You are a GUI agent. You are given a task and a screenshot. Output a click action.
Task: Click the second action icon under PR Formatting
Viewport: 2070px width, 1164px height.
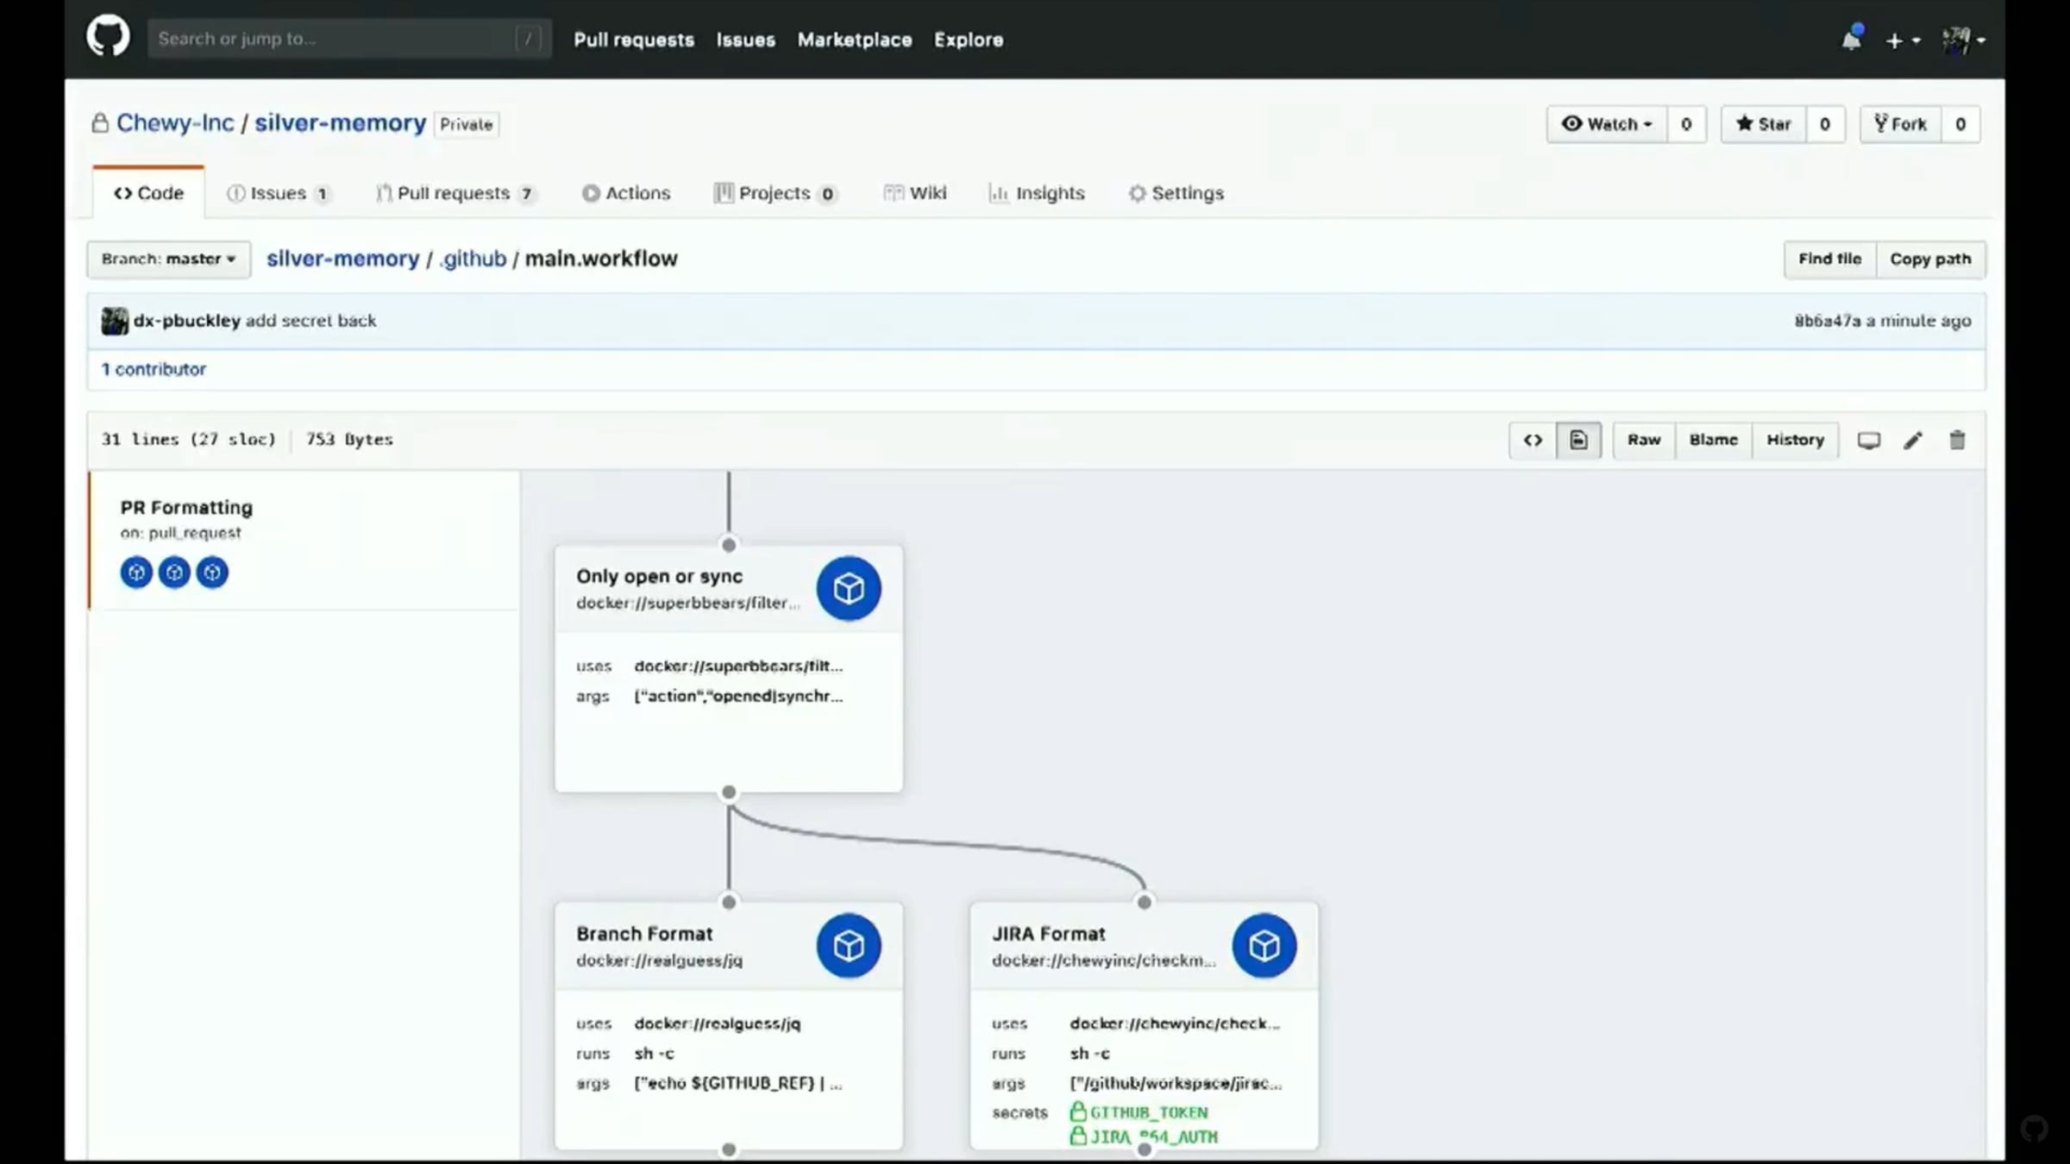click(x=174, y=573)
